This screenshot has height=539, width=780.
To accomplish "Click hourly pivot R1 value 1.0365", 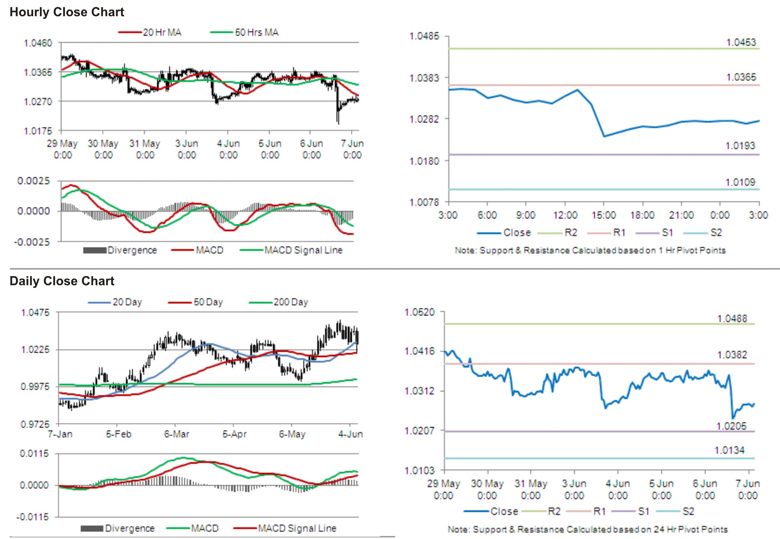I will [x=741, y=77].
